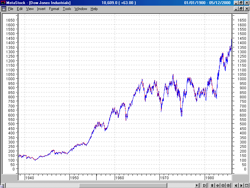Open the Help menu
This screenshot has width=250, height=188.
click(x=94, y=9)
